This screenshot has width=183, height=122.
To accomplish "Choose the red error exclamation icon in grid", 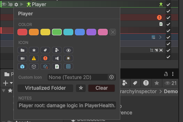I will [x=45, y=58].
